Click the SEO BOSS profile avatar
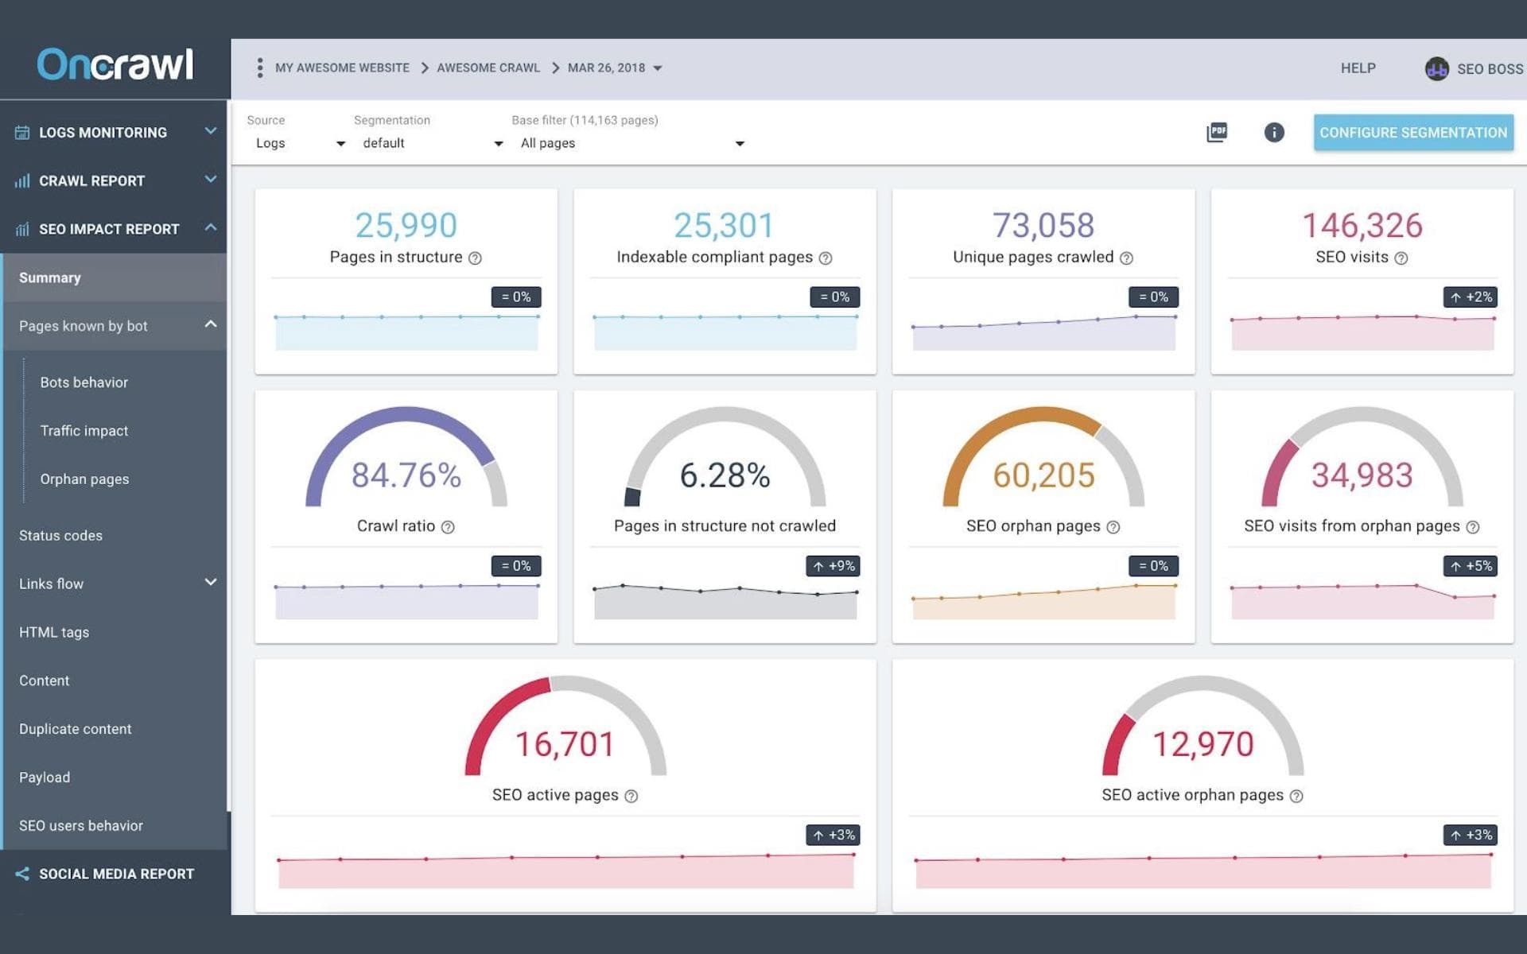 pos(1436,68)
